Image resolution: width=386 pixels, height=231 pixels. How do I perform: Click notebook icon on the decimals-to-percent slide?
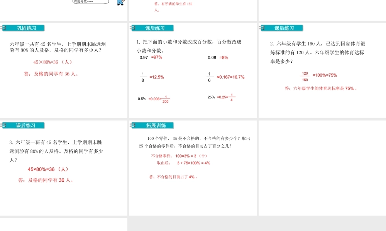pyautogui.click(x=134, y=28)
